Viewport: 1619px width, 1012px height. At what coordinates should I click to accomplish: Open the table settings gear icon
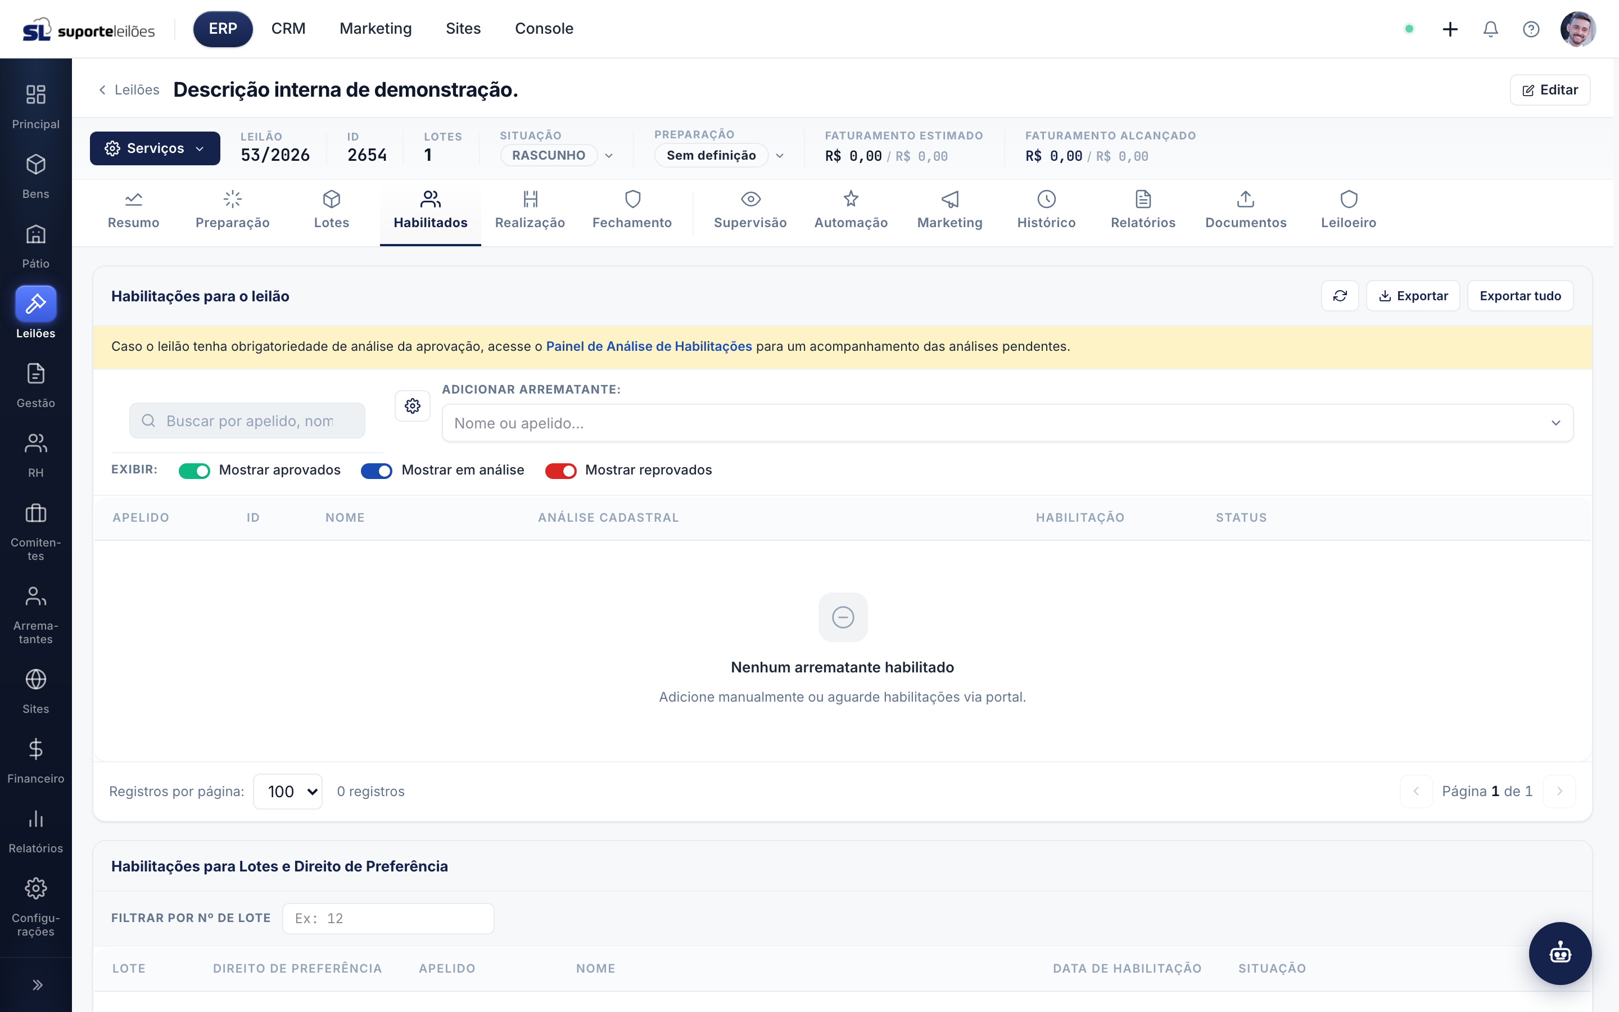(x=412, y=405)
